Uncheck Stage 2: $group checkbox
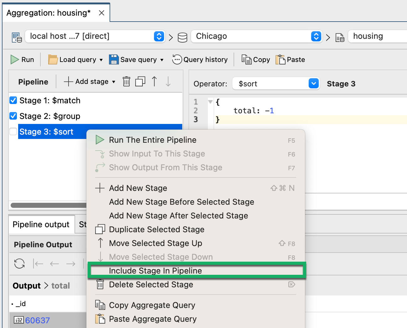 (x=13, y=116)
